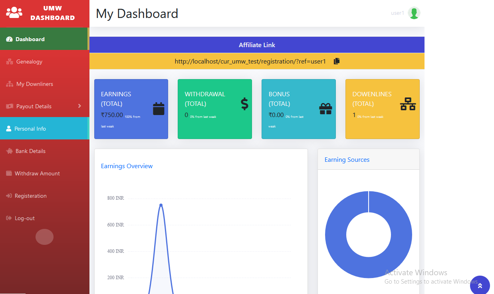Copy the affiliate link using the clipboard icon
494x294 pixels.
[336, 61]
